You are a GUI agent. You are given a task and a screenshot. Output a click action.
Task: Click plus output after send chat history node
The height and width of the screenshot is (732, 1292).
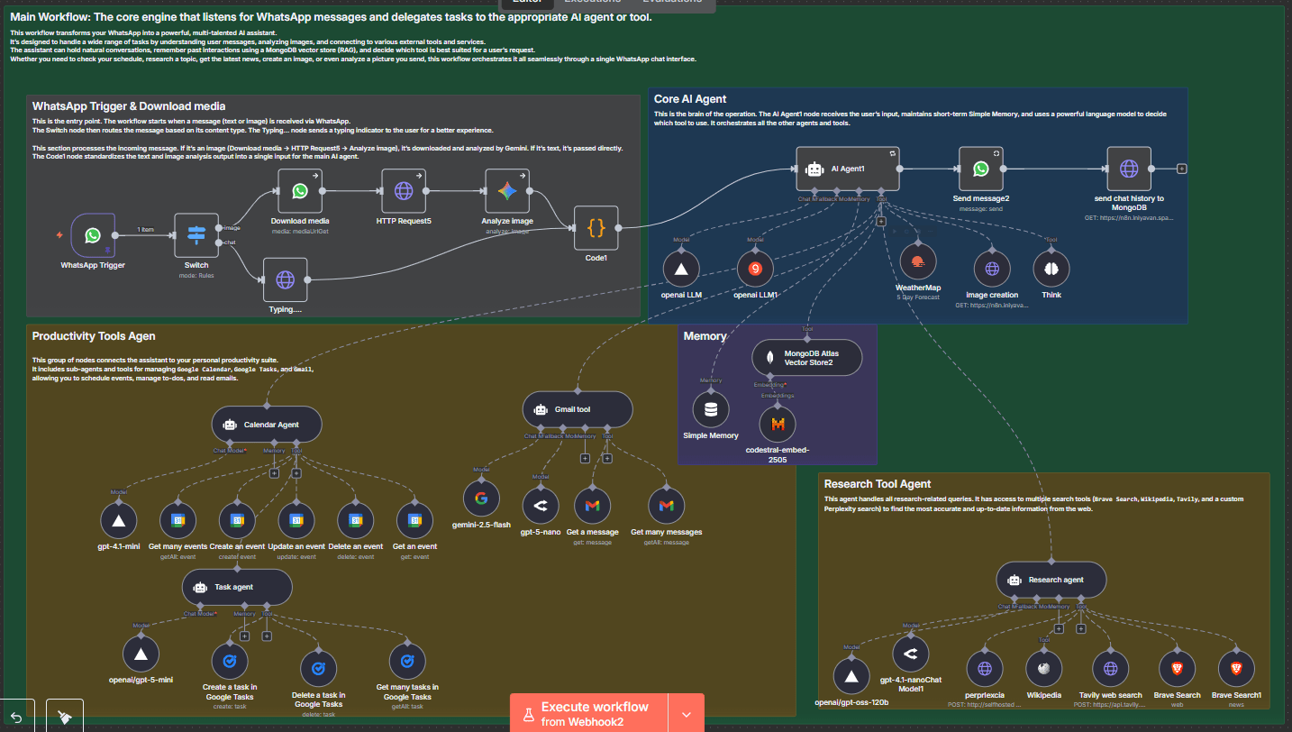pyautogui.click(x=1182, y=169)
